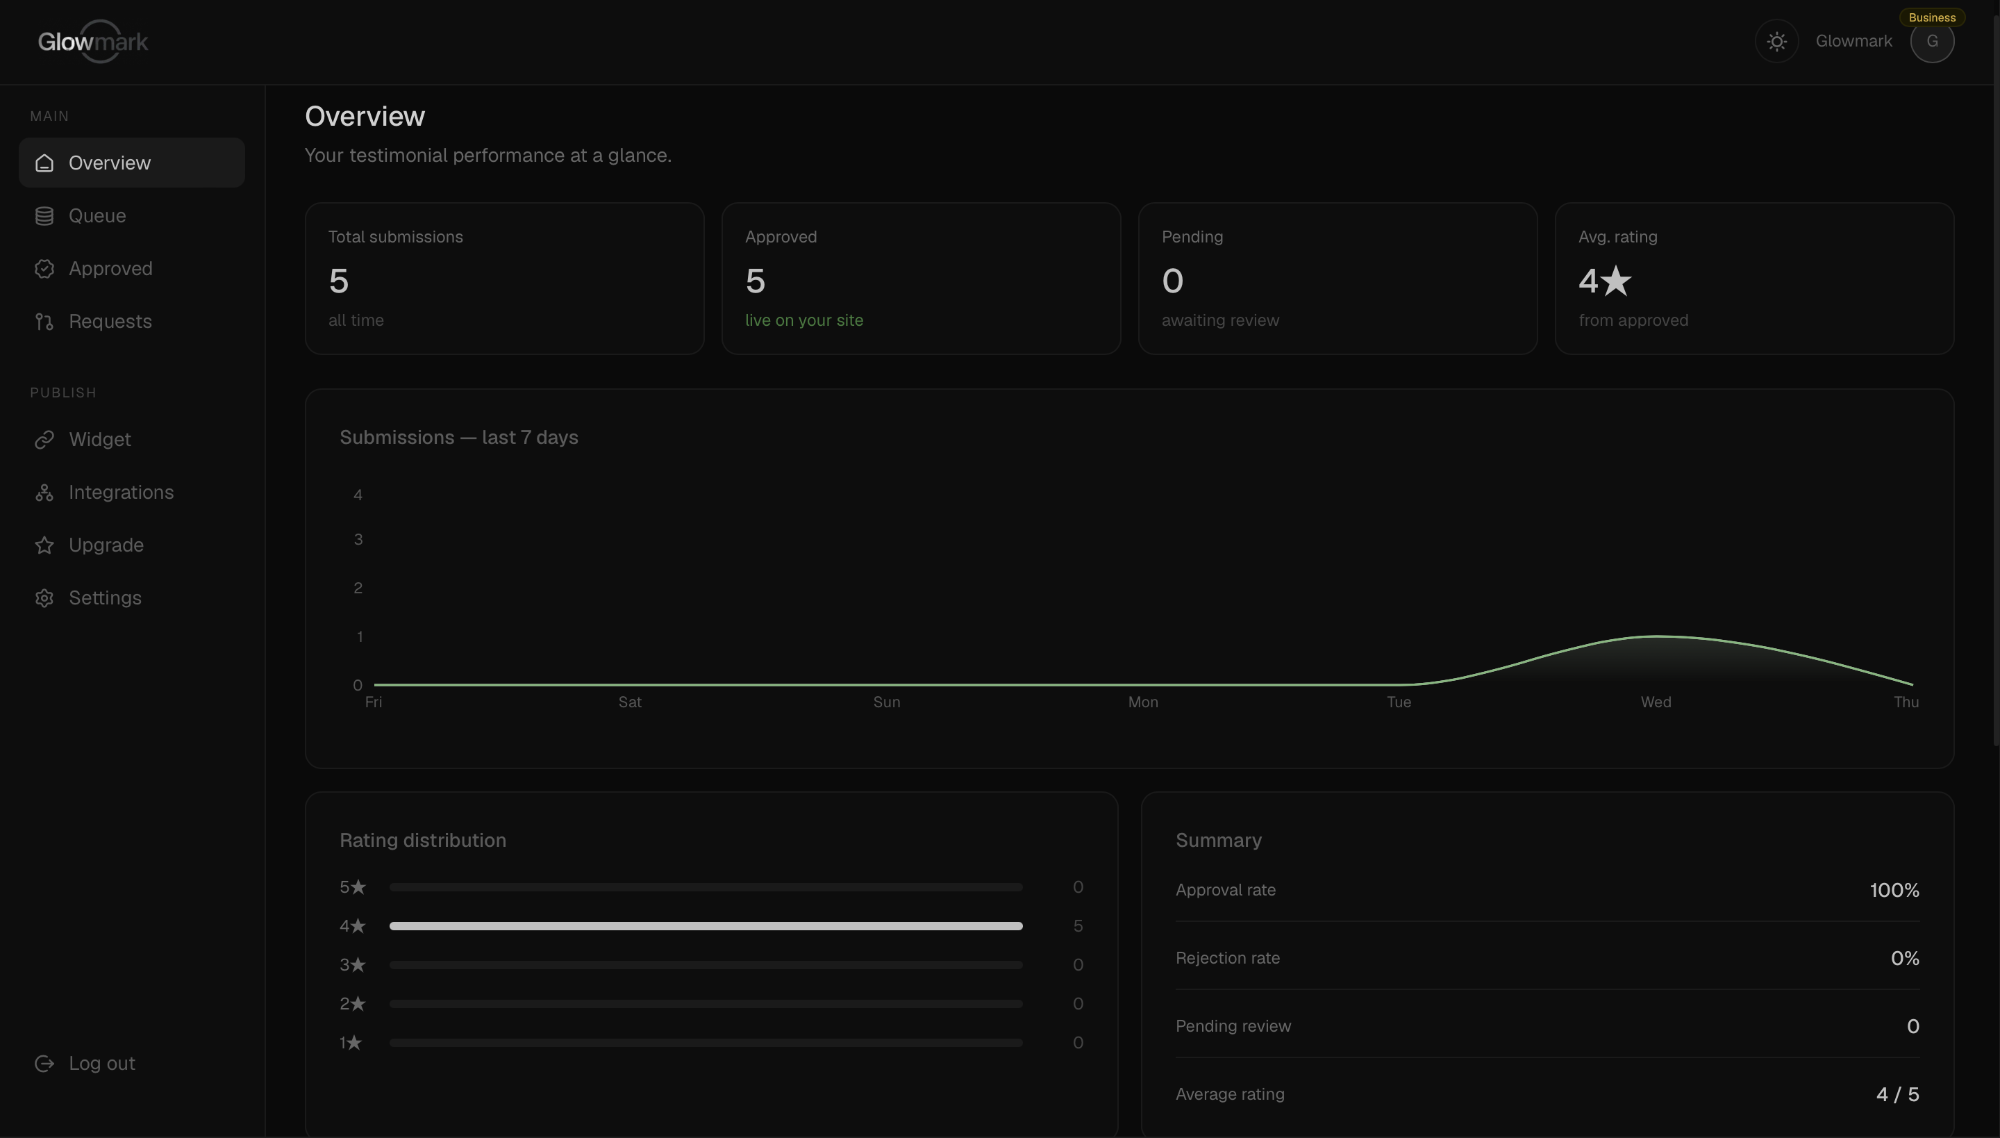
Task: Click the 4★ row count of 5
Action: pos(1078,926)
